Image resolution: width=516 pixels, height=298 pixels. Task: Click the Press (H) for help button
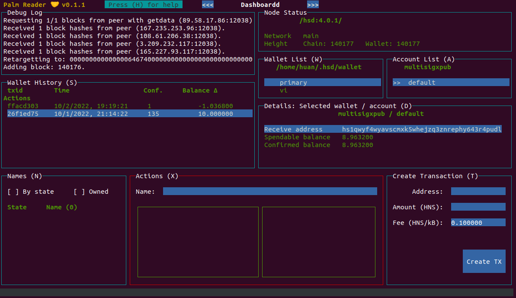(144, 5)
